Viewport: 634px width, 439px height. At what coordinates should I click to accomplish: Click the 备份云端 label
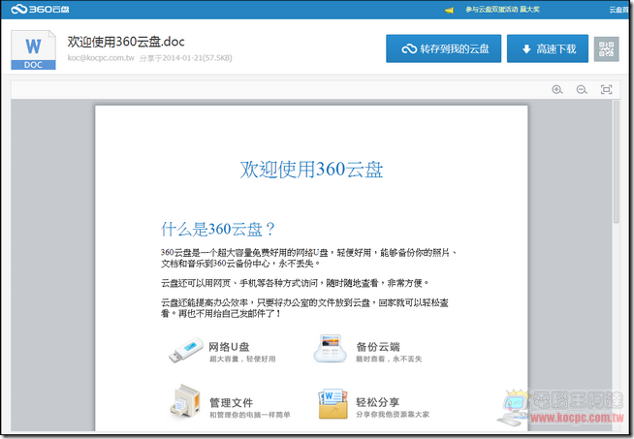pyautogui.click(x=378, y=346)
